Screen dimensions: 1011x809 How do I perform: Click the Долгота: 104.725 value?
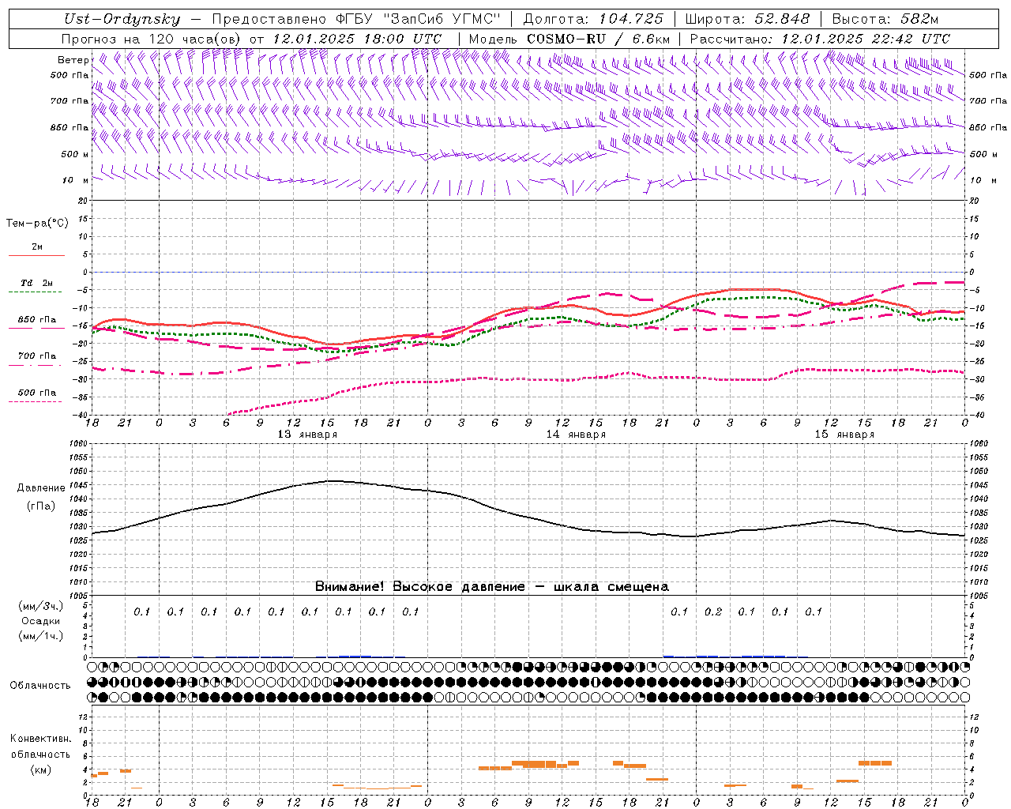[x=593, y=19]
